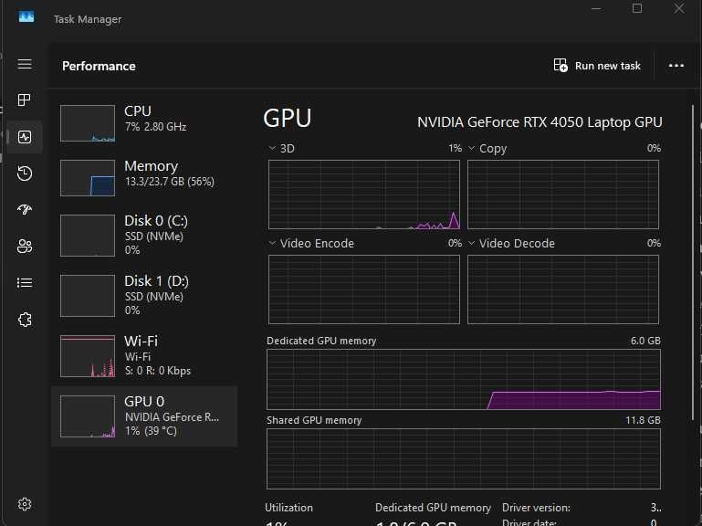Click the GPU 0 mini graph thumbnail

[88, 416]
